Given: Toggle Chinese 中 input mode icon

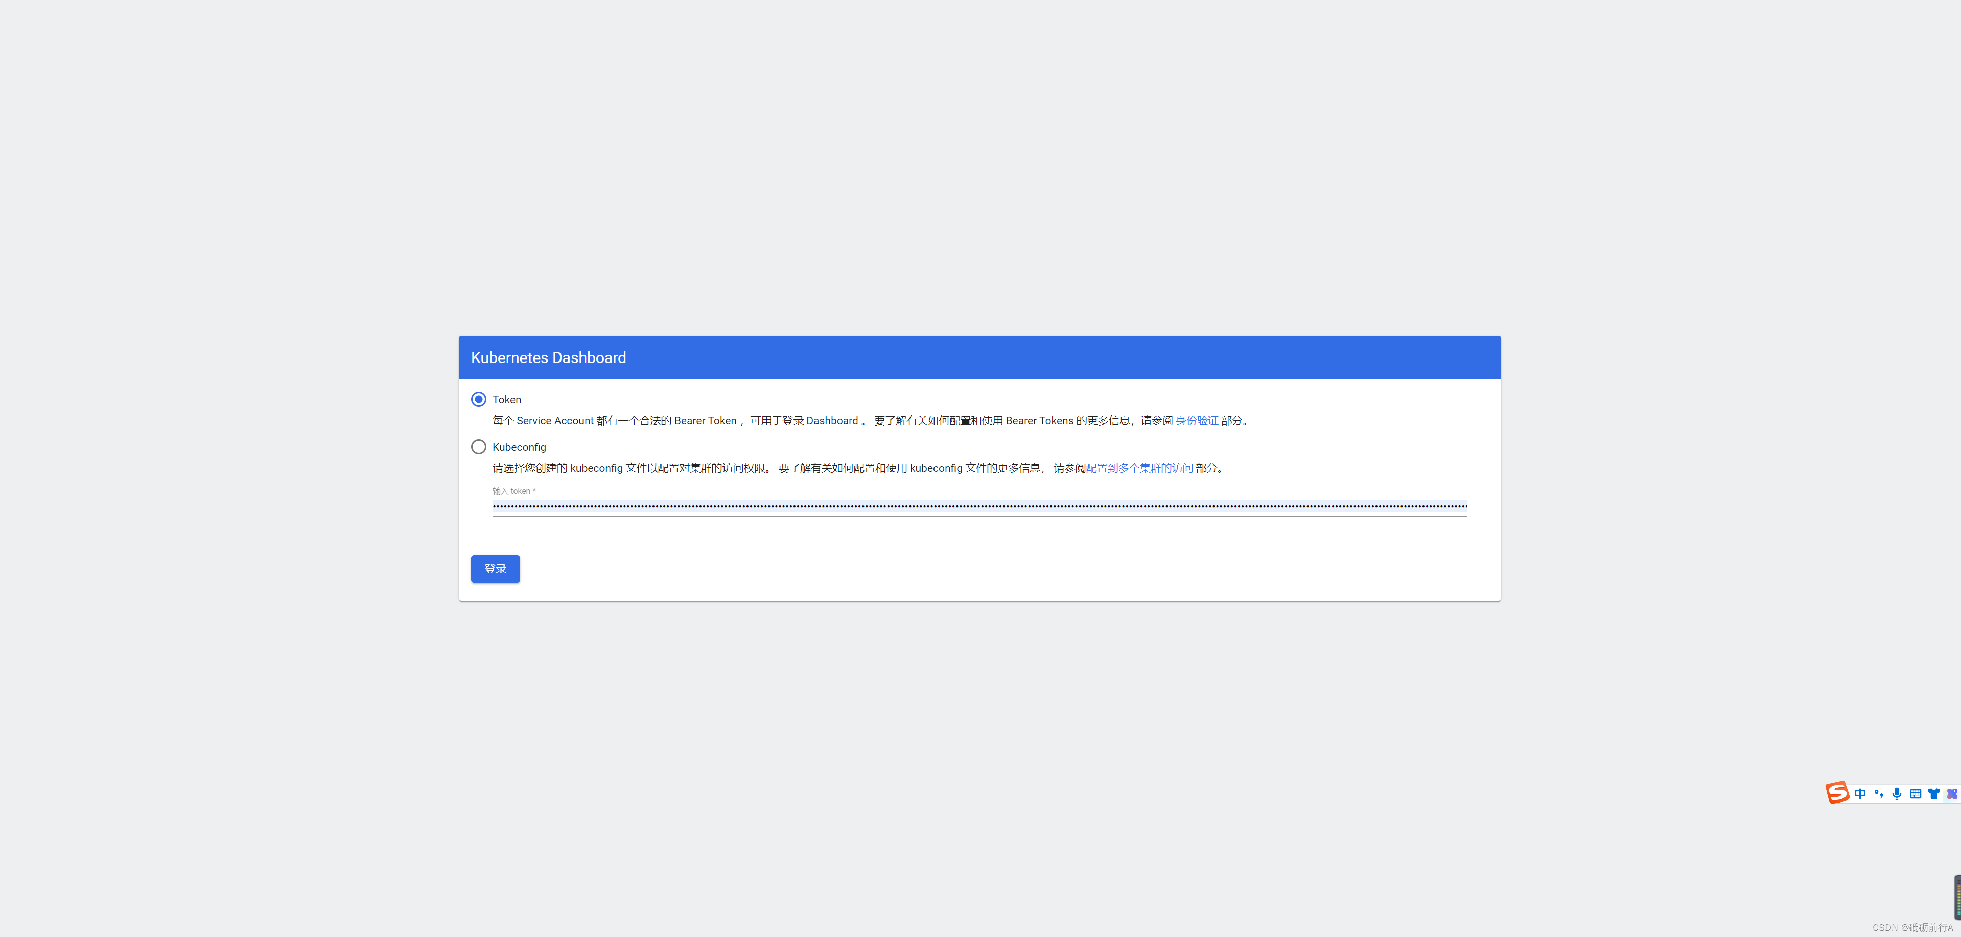Looking at the screenshot, I should (1860, 793).
